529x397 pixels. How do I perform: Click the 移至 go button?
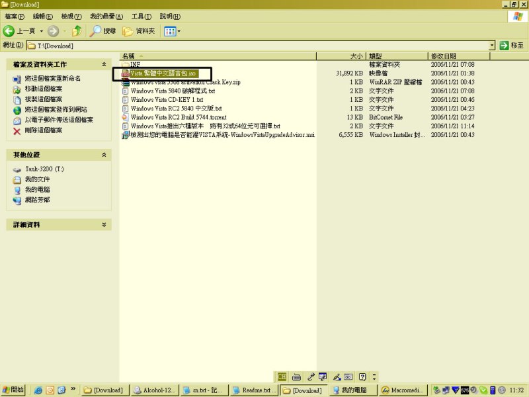pyautogui.click(x=512, y=45)
